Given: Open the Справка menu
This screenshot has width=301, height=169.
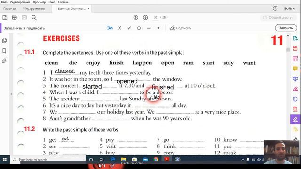Looking at the screenshot, I should [63, 2].
